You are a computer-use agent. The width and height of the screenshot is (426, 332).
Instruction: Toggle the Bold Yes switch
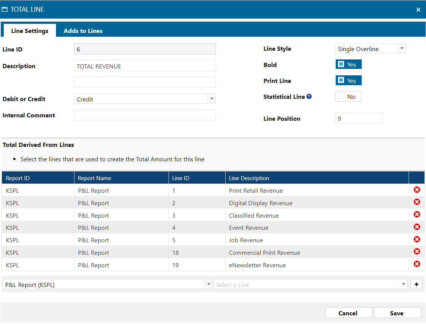click(x=348, y=64)
